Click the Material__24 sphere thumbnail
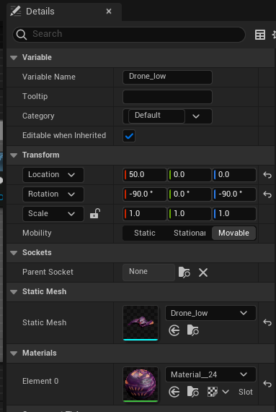Viewport: 276px width, 412px height. click(x=141, y=384)
